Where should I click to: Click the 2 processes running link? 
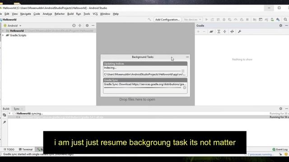261,154
